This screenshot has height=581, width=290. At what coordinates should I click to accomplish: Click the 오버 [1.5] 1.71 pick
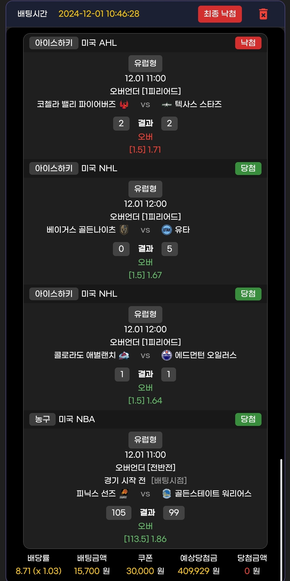pyautogui.click(x=145, y=143)
